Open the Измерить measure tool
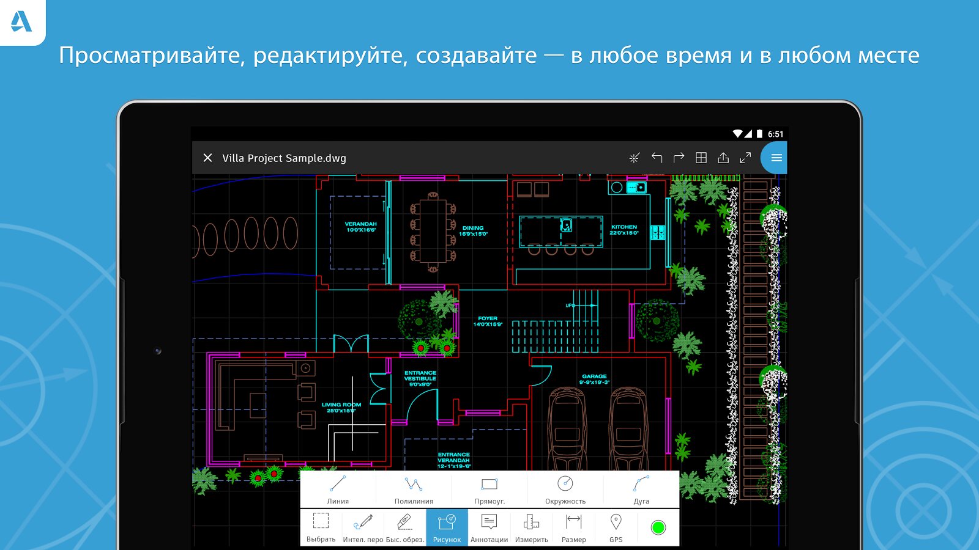Screen dimensions: 979x550 tap(531, 527)
